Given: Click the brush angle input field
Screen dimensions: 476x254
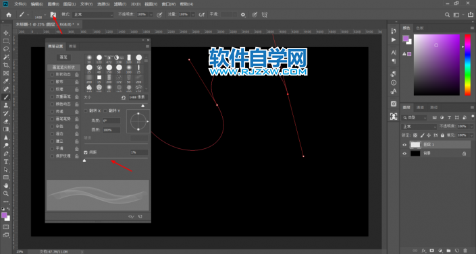Looking at the screenshot, I should (111, 121).
